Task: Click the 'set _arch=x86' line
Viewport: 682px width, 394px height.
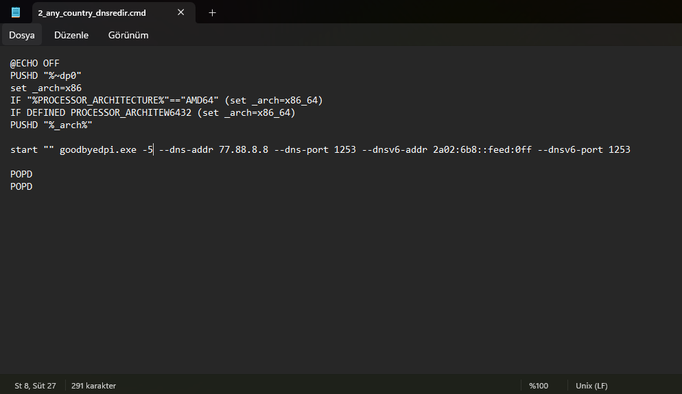Action: point(46,88)
